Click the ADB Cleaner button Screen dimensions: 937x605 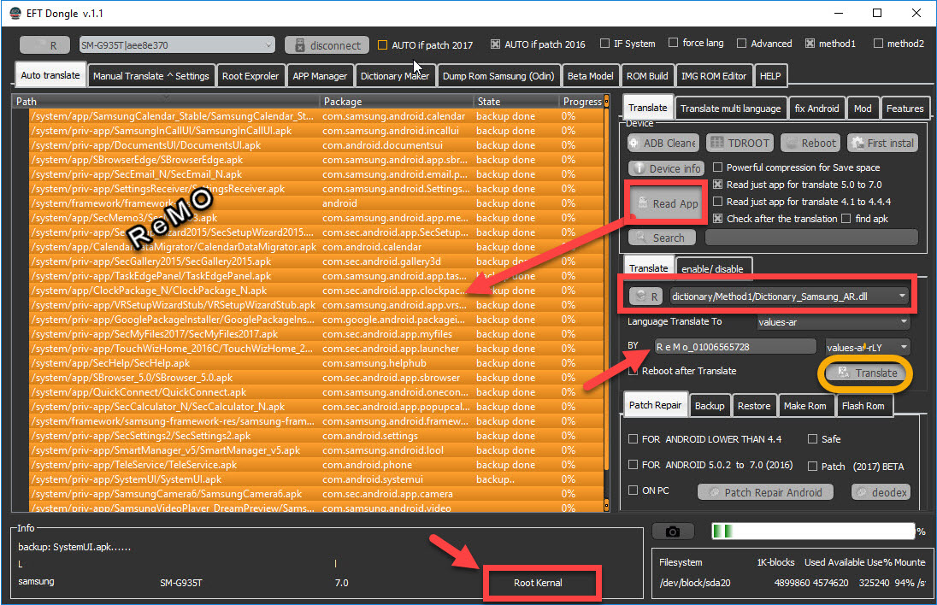(x=663, y=144)
